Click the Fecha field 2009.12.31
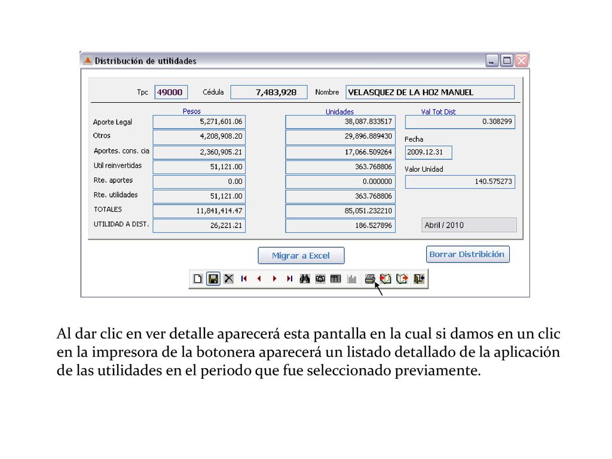Image resolution: width=612 pixels, height=459 pixels. pos(429,152)
